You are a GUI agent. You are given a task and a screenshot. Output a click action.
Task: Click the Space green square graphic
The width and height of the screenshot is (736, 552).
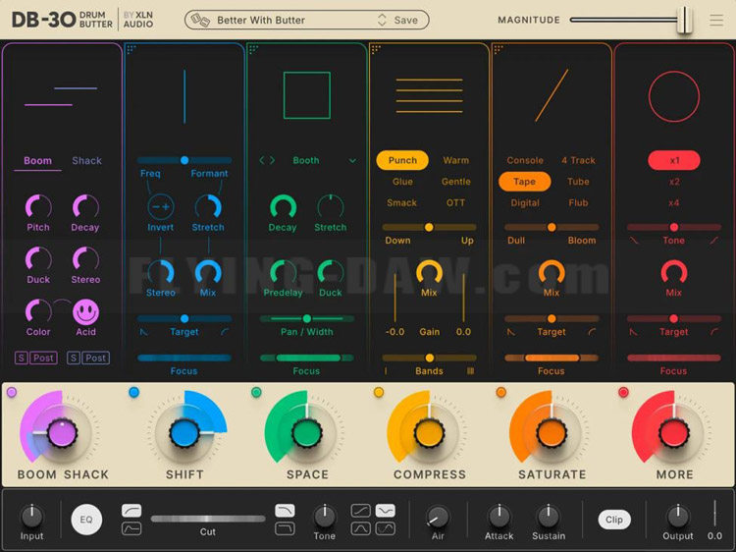(307, 95)
